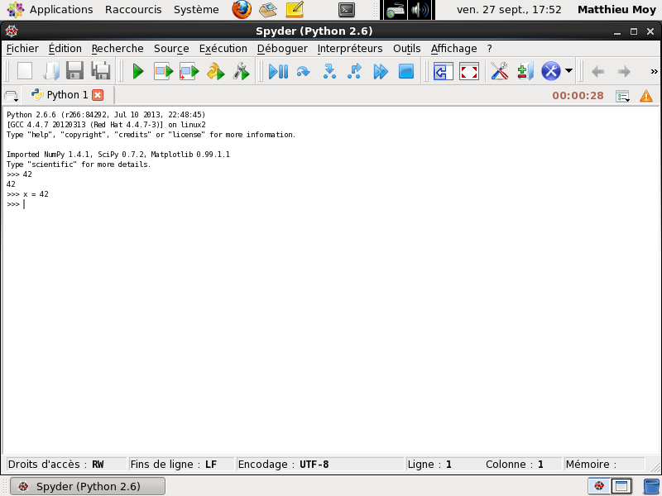Click the date and time ven. 27 sept.
The width and height of the screenshot is (662, 496).
coord(509,10)
